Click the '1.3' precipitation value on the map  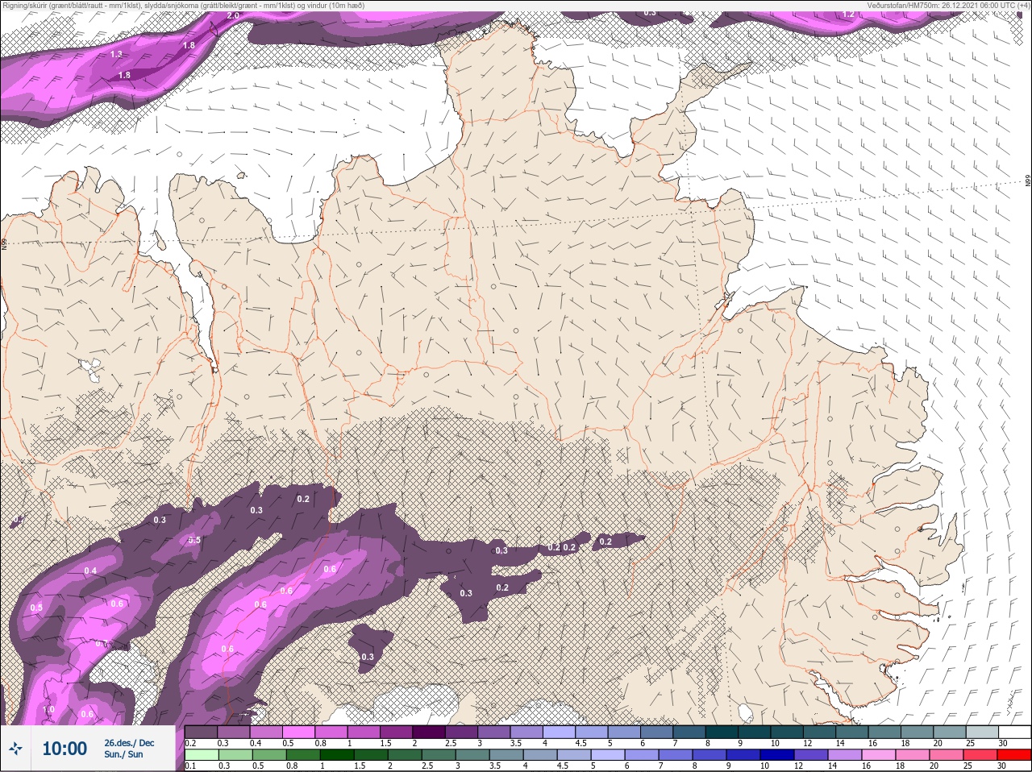116,54
